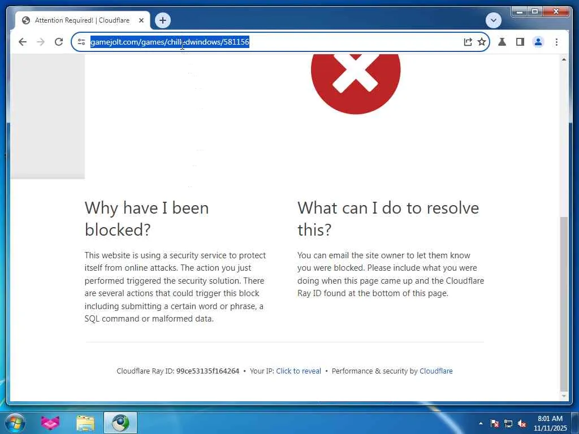Click the scrollbar down arrow
The image size is (579, 434).
click(564, 396)
